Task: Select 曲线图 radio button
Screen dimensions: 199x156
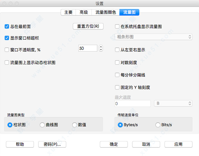Action: point(42,125)
